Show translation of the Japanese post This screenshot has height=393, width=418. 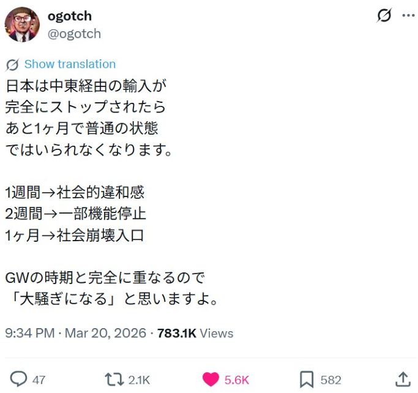(x=70, y=64)
